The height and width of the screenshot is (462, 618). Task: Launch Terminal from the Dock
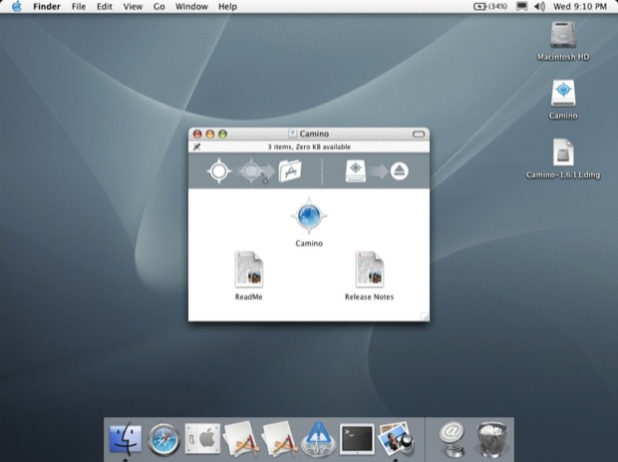(357, 439)
